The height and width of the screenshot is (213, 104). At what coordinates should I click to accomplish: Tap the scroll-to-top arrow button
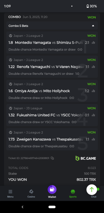point(92,189)
